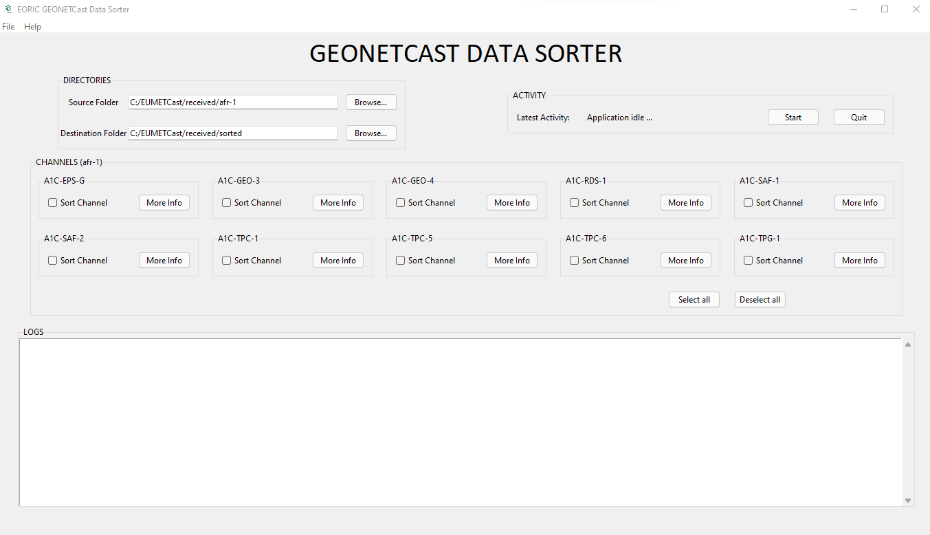Open More Info for A1C-TPC-1
Viewport: 930px width, 535px height.
338,261
